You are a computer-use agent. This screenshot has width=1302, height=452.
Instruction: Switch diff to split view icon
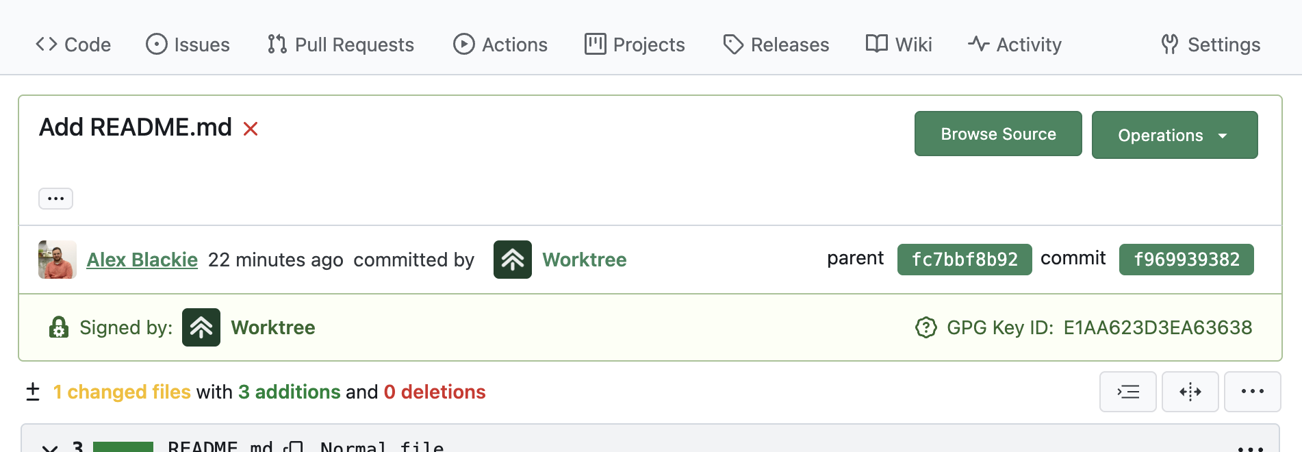click(x=1190, y=392)
